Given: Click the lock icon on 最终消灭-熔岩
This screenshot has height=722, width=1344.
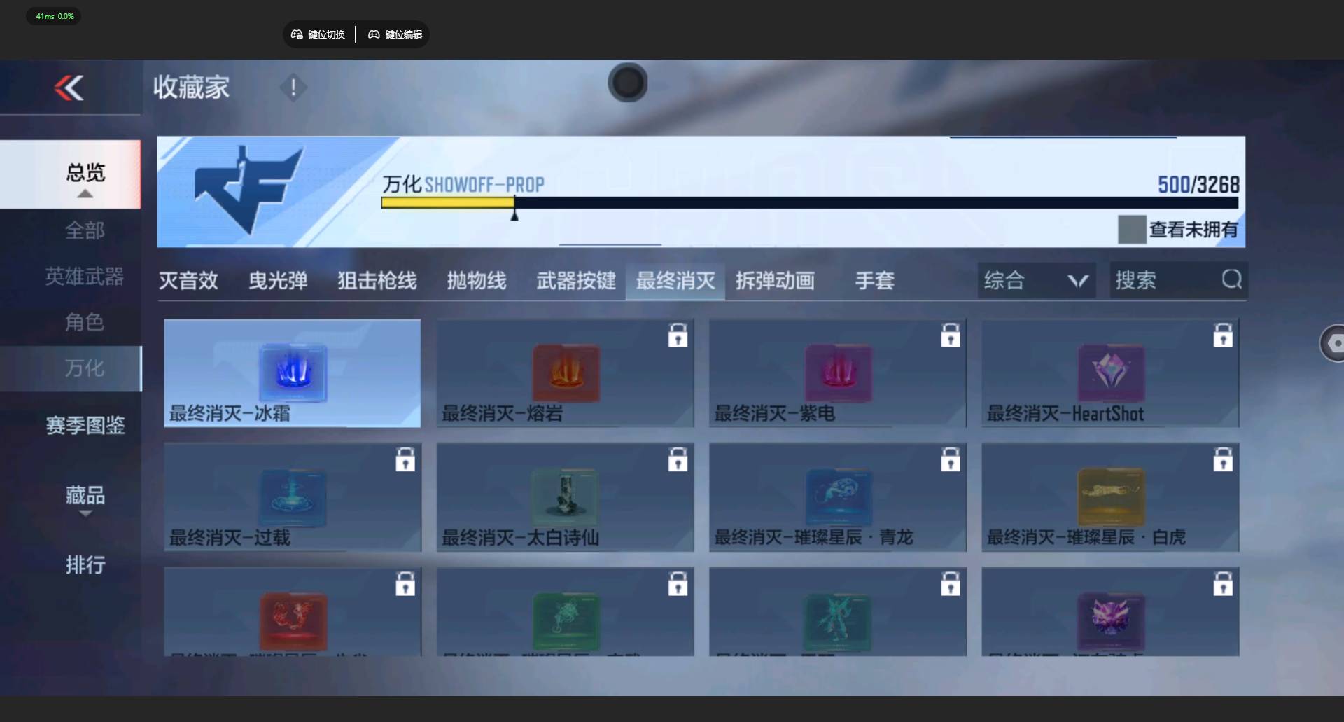Looking at the screenshot, I should coord(678,336).
